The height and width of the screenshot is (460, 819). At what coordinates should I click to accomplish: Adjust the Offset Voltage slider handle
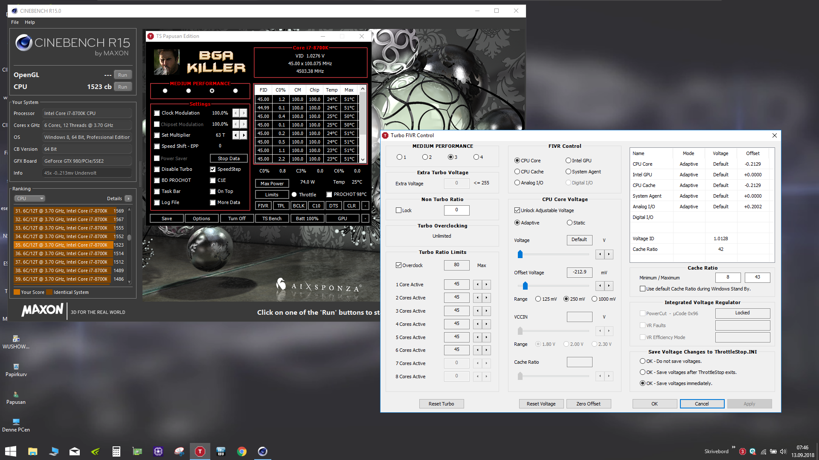click(525, 285)
